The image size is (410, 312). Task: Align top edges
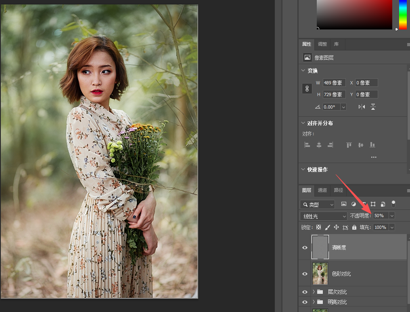tap(349, 144)
